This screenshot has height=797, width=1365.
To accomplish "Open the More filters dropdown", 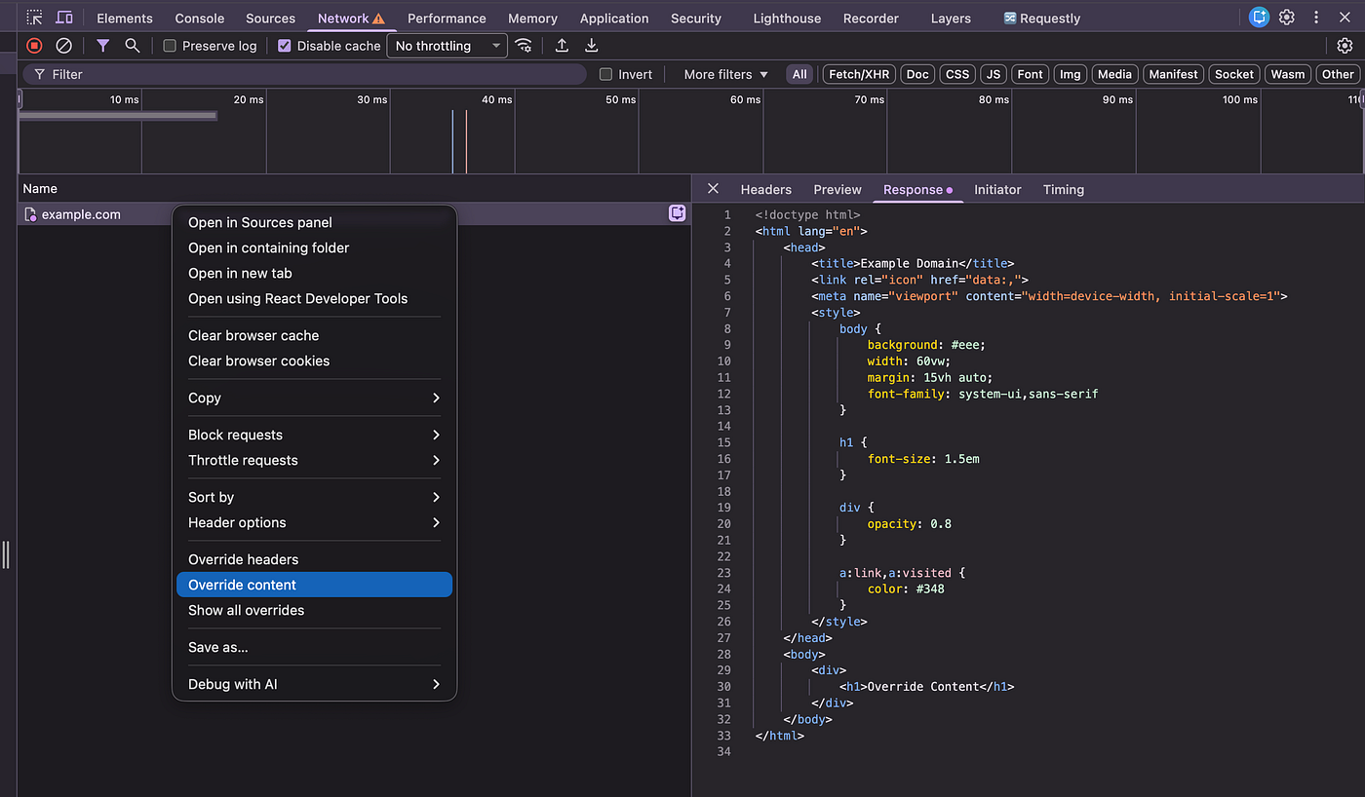I will click(726, 74).
